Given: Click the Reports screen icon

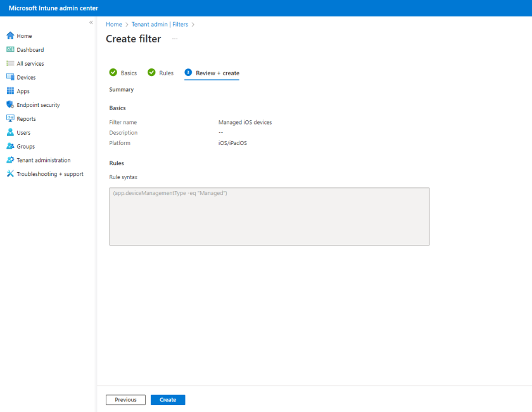Looking at the screenshot, I should click(10, 118).
